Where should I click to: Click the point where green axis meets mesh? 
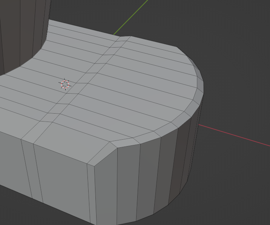tap(115, 34)
